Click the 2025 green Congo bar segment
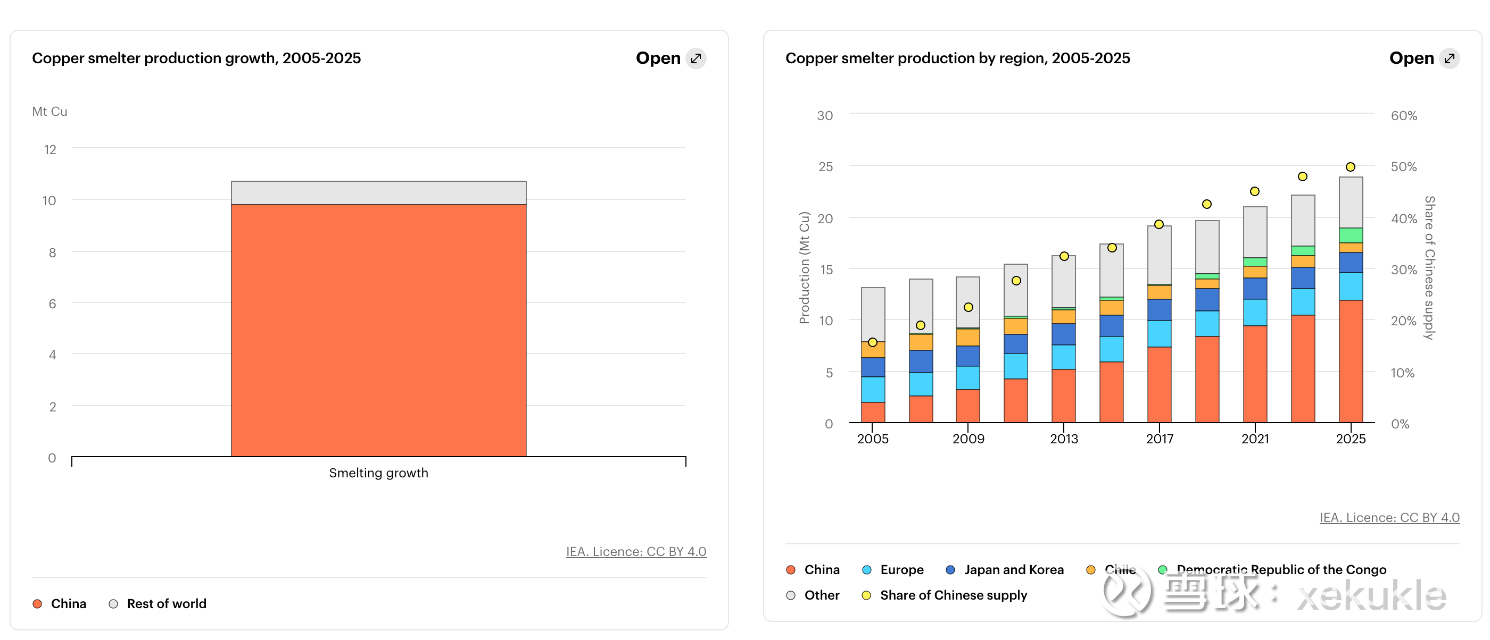Image resolution: width=1490 pixels, height=640 pixels. pyautogui.click(x=1350, y=235)
